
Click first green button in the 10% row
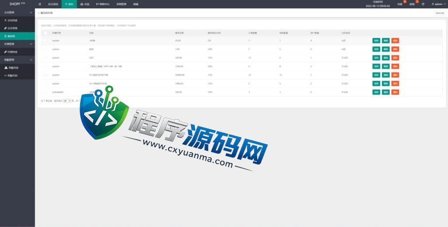pos(376,92)
